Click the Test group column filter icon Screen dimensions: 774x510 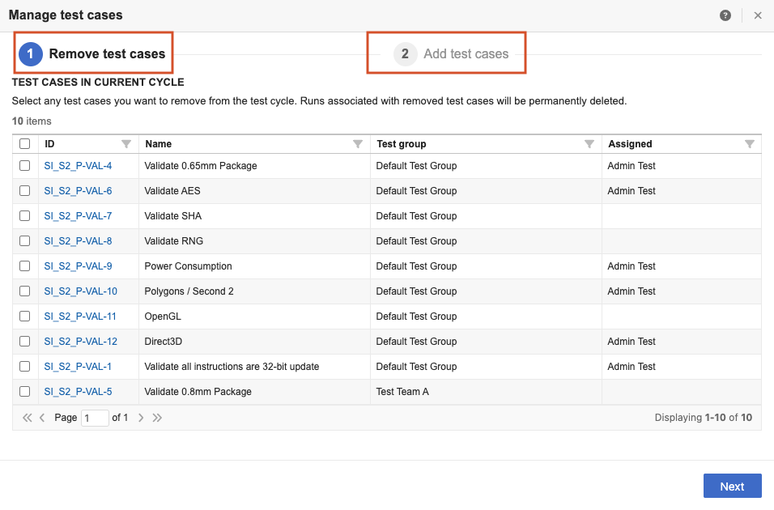click(589, 144)
